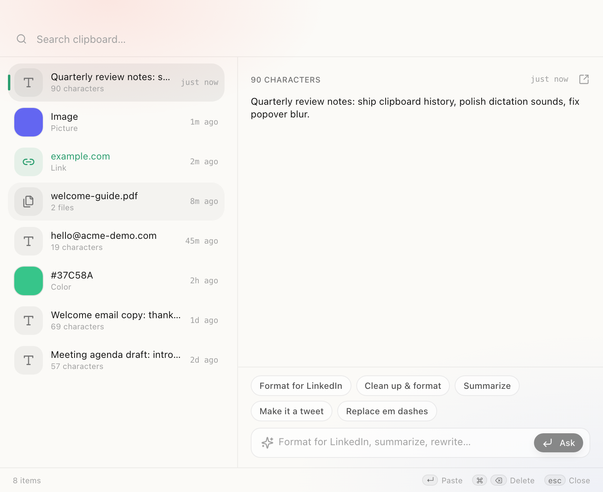The image size is (603, 492).
Task: Click the 8m ago timestamp
Action: [x=204, y=201]
